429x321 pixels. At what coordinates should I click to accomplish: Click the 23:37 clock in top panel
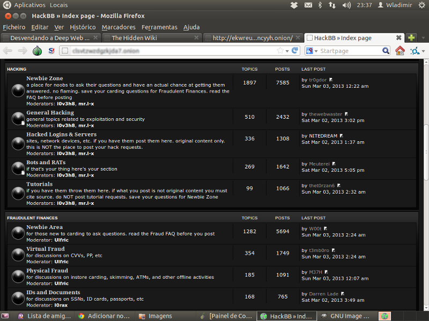[364, 5]
